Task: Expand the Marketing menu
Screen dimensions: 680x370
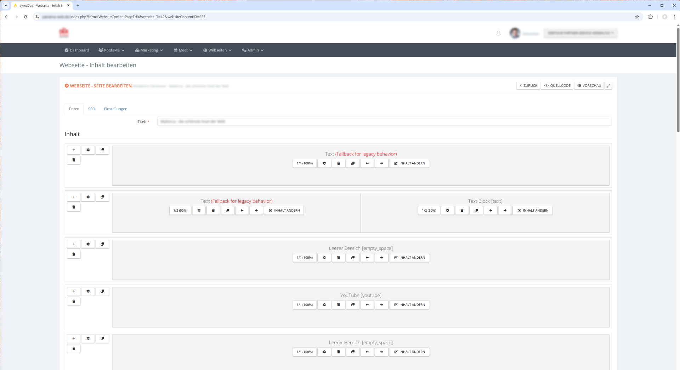Action: [149, 50]
